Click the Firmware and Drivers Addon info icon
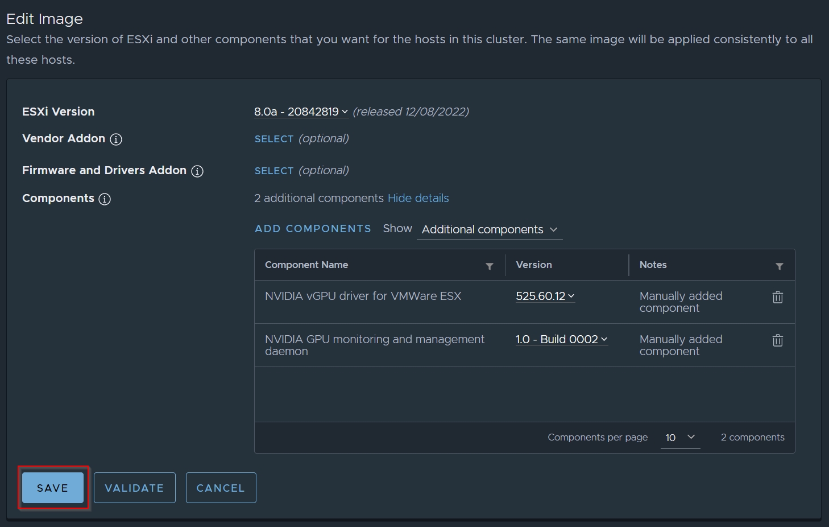Screen dimensions: 829x527 [x=197, y=171]
